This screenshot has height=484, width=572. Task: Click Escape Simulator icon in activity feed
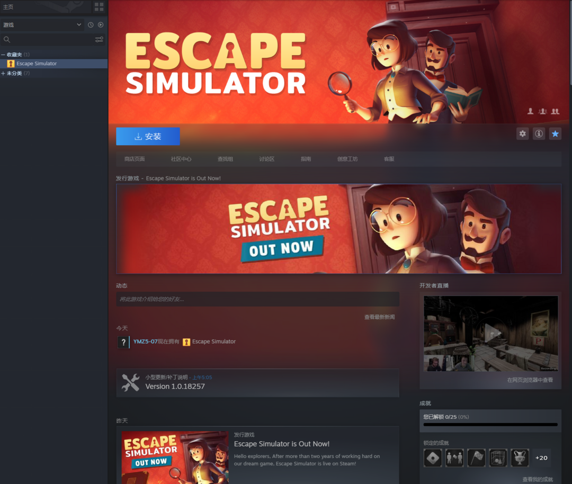(x=186, y=342)
